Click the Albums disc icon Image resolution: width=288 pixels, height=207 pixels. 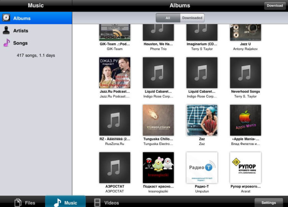(6, 18)
